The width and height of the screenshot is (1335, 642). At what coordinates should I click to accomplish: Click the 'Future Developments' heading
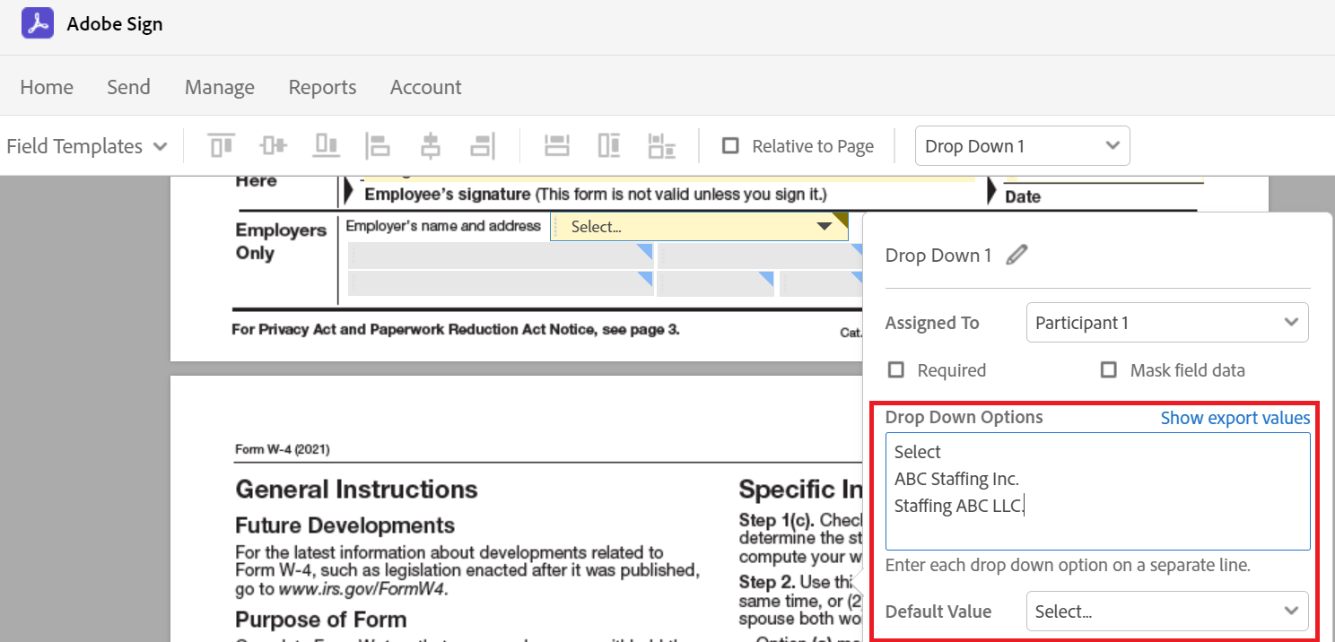point(345,525)
